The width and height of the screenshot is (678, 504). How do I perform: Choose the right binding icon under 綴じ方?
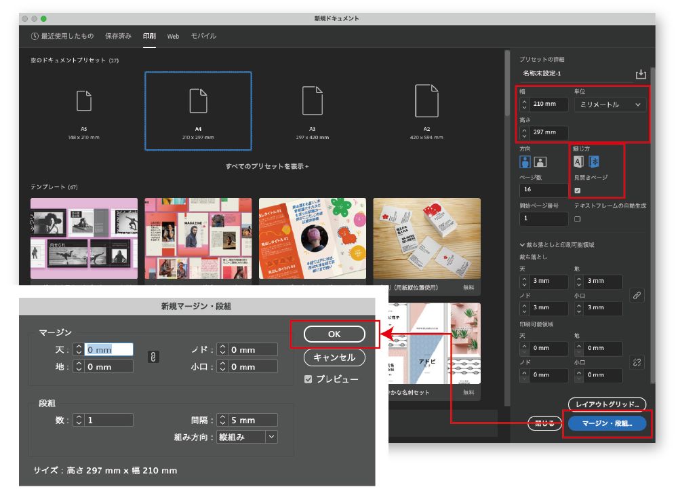coord(594,161)
